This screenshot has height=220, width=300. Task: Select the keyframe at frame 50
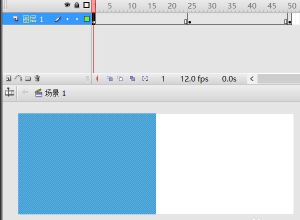coord(289,18)
